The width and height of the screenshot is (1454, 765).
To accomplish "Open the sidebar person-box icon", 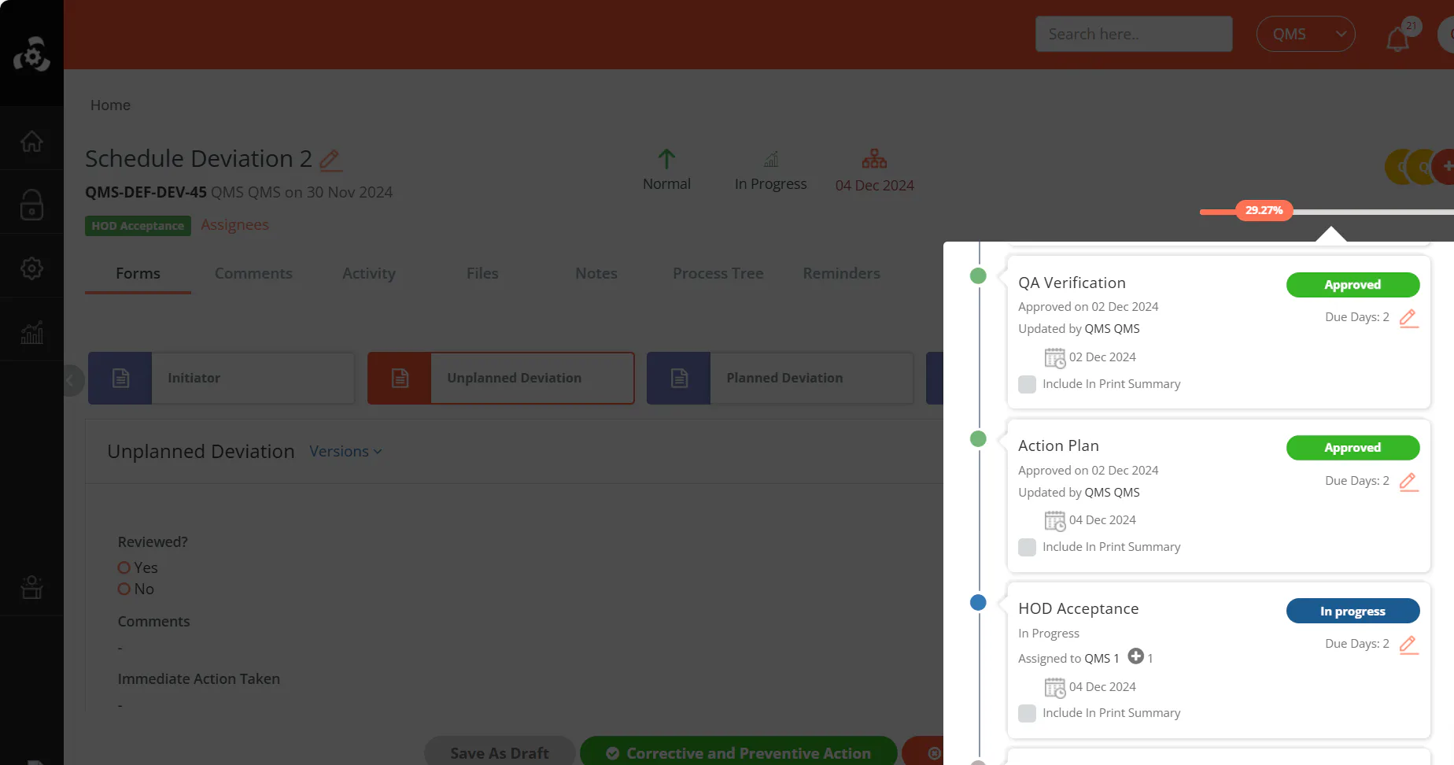I will pyautogui.click(x=31, y=587).
